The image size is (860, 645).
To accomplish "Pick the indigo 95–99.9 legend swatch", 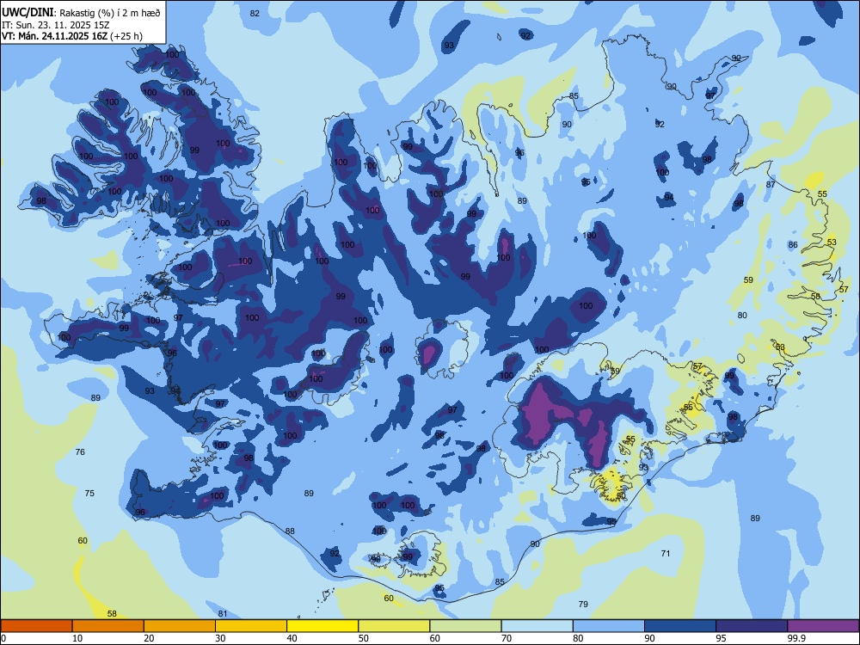I will click(752, 626).
